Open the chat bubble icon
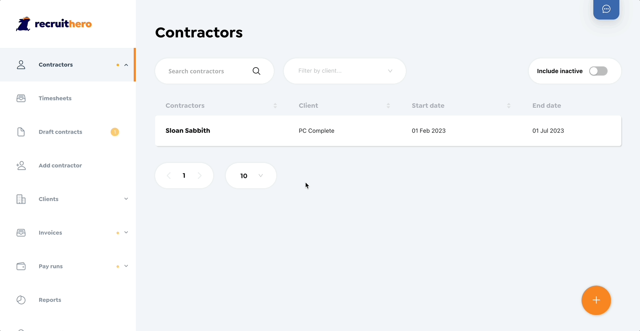This screenshot has height=331, width=640. click(606, 9)
